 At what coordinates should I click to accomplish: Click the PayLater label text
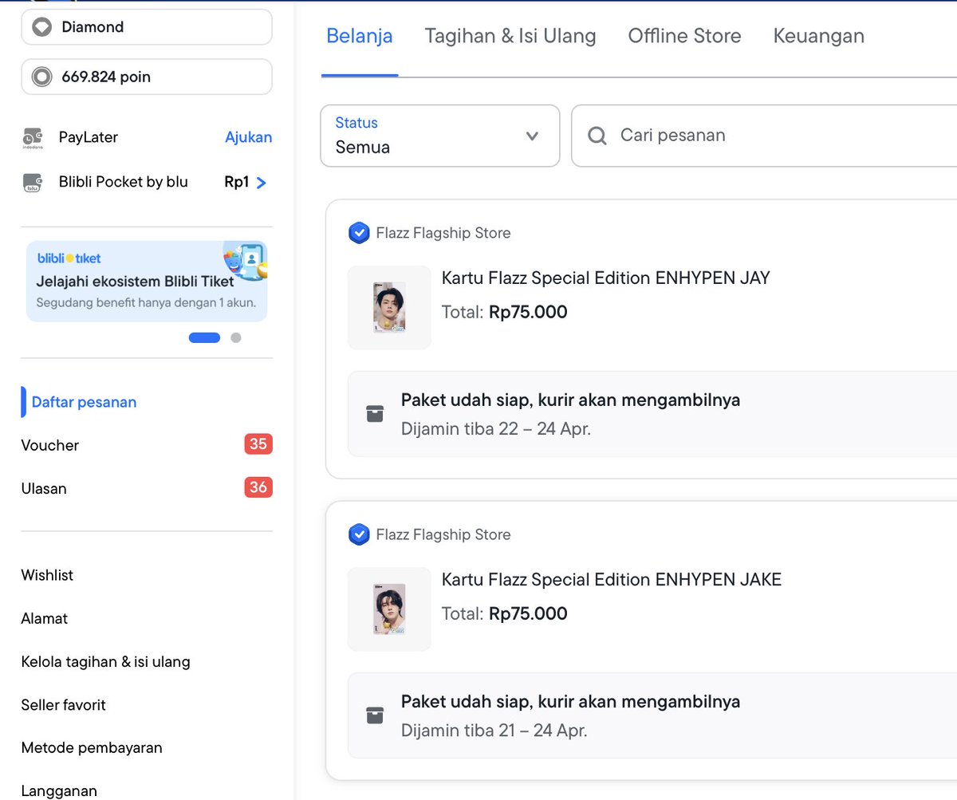click(89, 137)
